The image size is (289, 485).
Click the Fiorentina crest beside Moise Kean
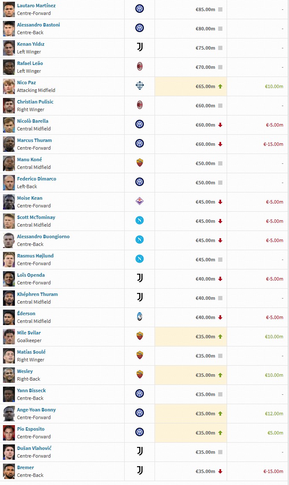tap(139, 201)
